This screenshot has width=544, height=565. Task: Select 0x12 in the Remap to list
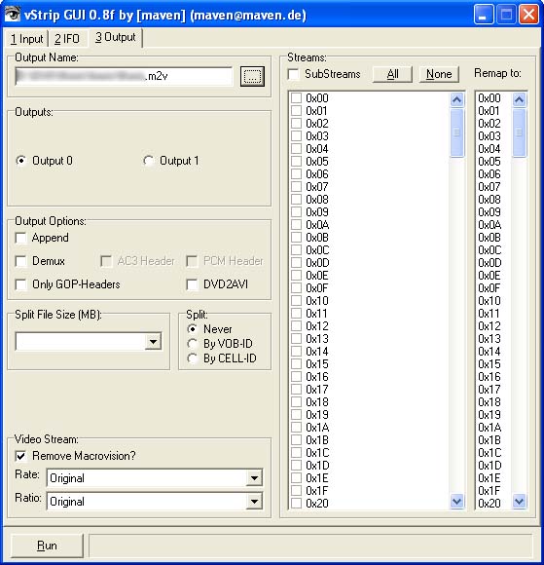(x=490, y=326)
